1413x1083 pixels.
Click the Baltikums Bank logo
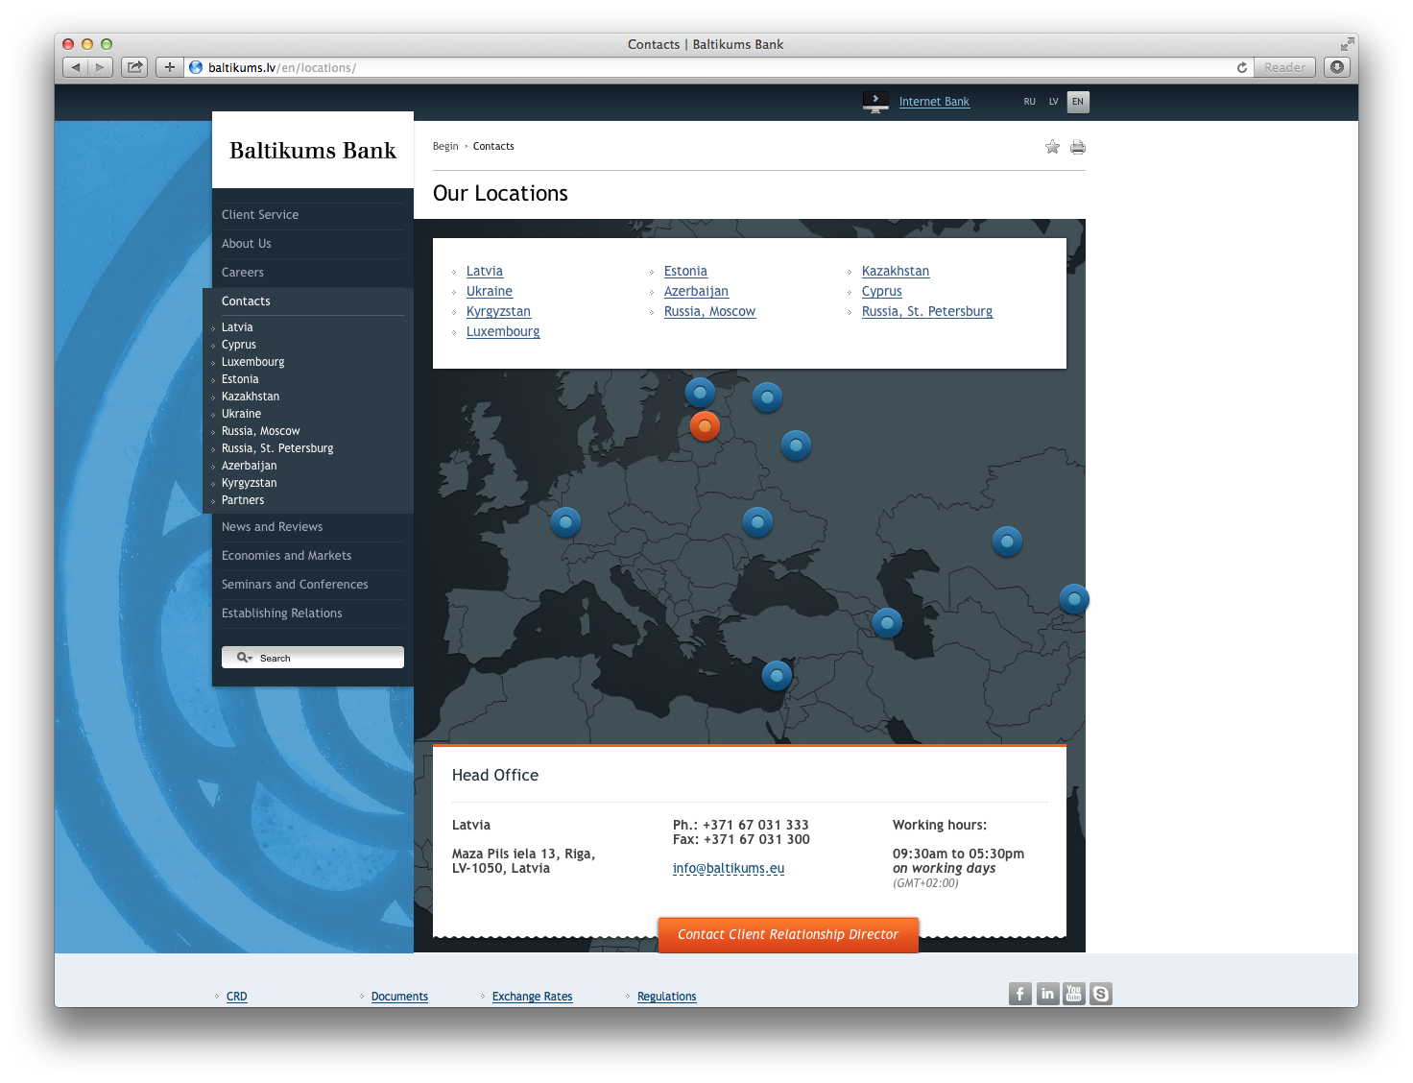[313, 151]
